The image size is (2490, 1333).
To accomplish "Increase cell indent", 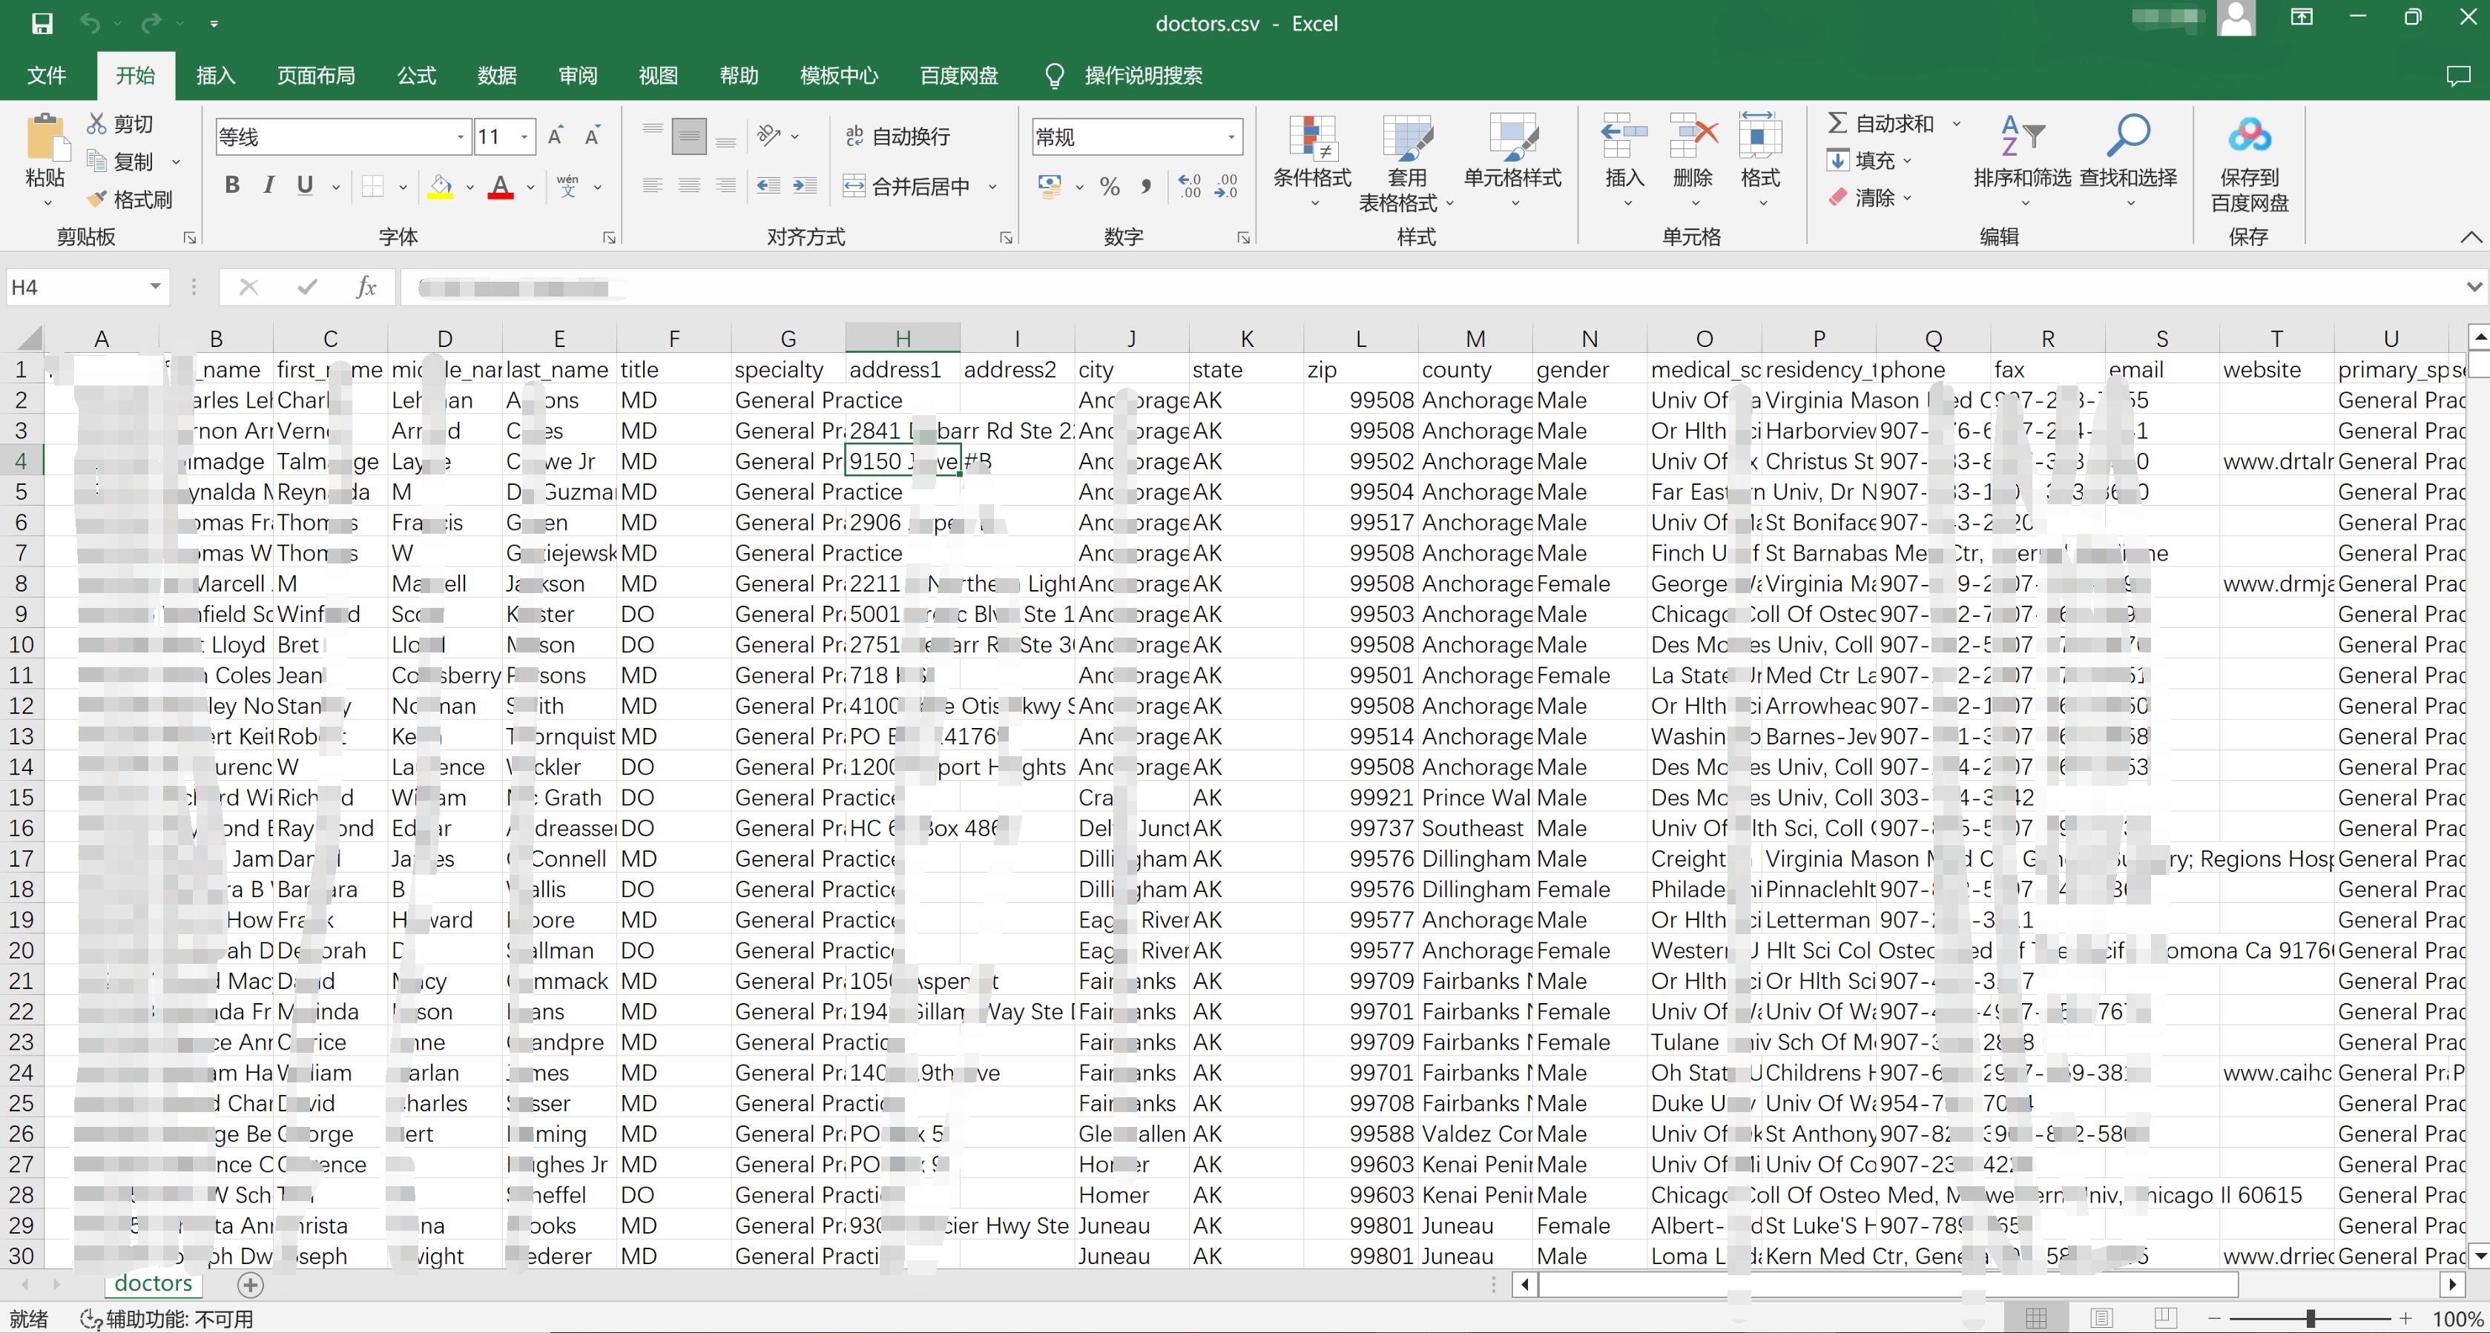I will click(x=804, y=185).
